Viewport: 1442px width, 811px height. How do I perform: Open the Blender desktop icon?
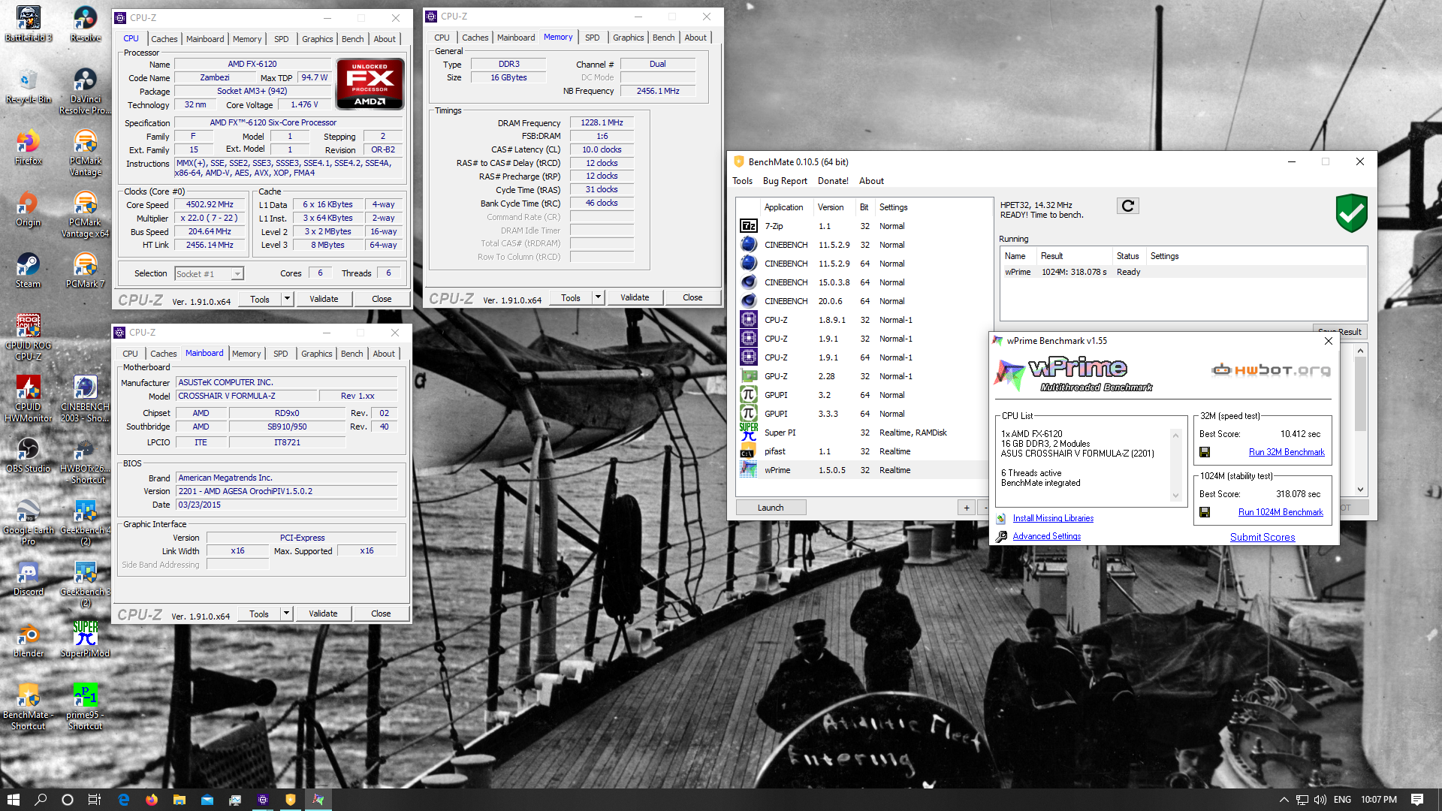(29, 640)
